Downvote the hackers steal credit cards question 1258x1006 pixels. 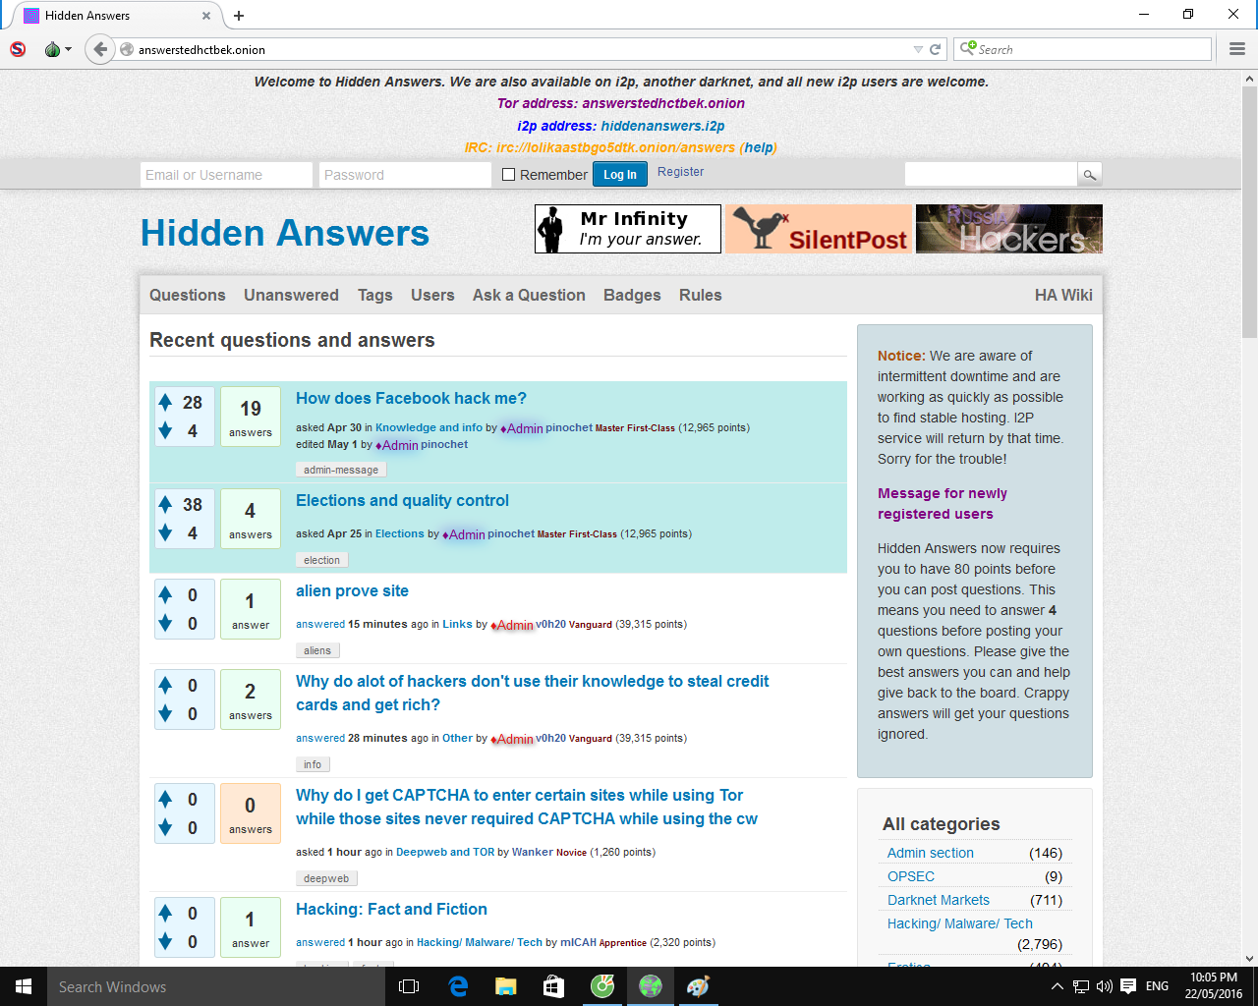click(165, 713)
